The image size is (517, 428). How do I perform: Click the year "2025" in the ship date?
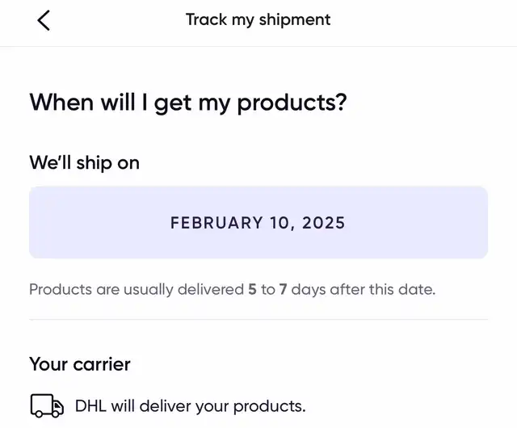tap(324, 223)
